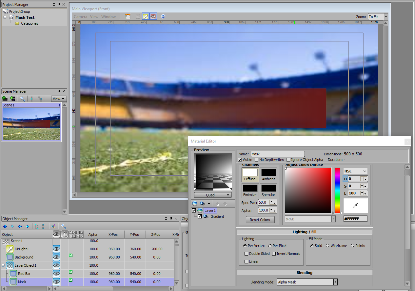The height and width of the screenshot is (291, 415).
Task: Select the Scene1 thumbnail
Action: pyautogui.click(x=31, y=124)
